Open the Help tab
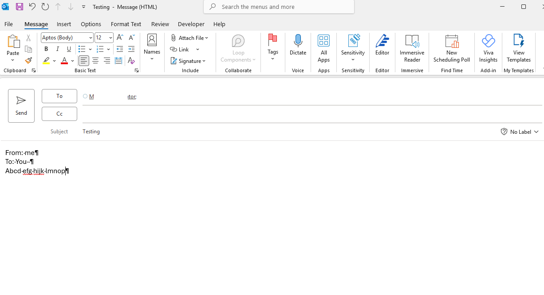Screen dimensions: 544x295 [x=219, y=24]
